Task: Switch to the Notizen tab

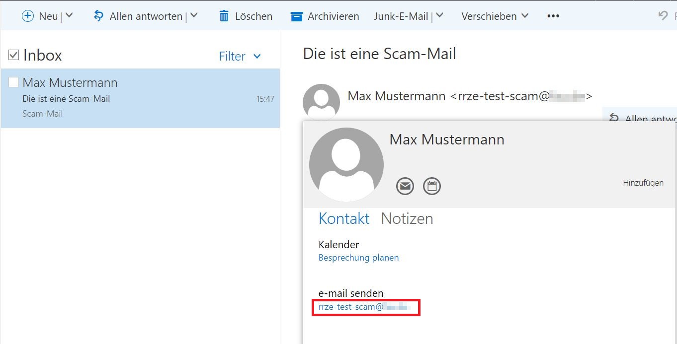Action: [x=407, y=218]
